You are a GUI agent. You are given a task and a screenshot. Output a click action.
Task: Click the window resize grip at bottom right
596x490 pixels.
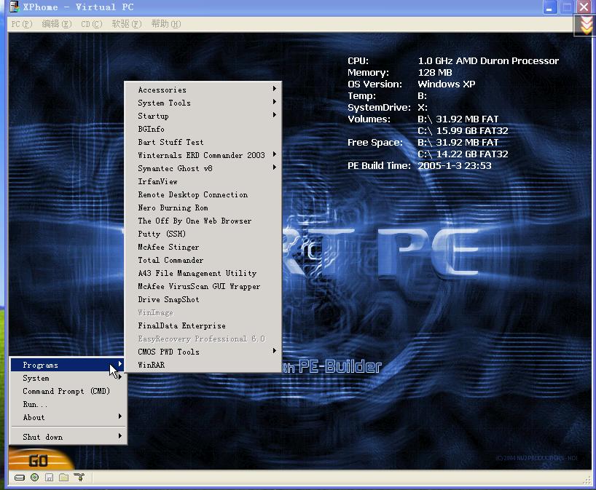587,481
